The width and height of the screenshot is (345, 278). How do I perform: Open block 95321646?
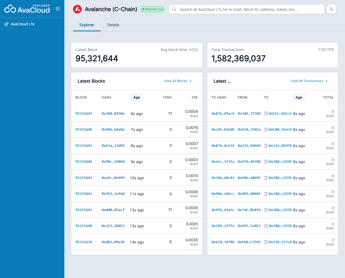[x=84, y=130]
